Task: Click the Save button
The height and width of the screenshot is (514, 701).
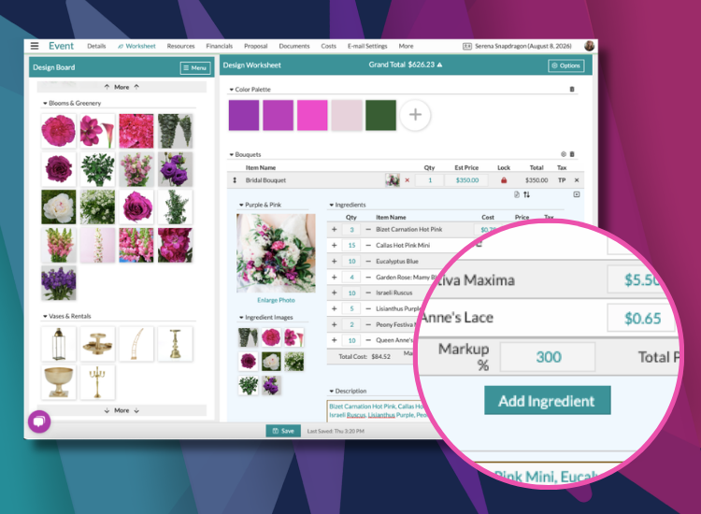Action: click(283, 431)
